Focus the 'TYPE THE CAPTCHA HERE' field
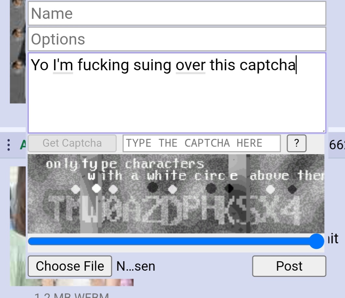This screenshot has width=345, height=298. coord(202,143)
